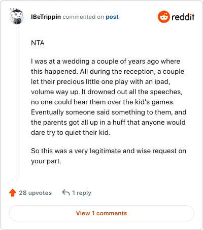
Task: Click IBeTrippin's Snoo avatar image
Action: [x=16, y=16]
